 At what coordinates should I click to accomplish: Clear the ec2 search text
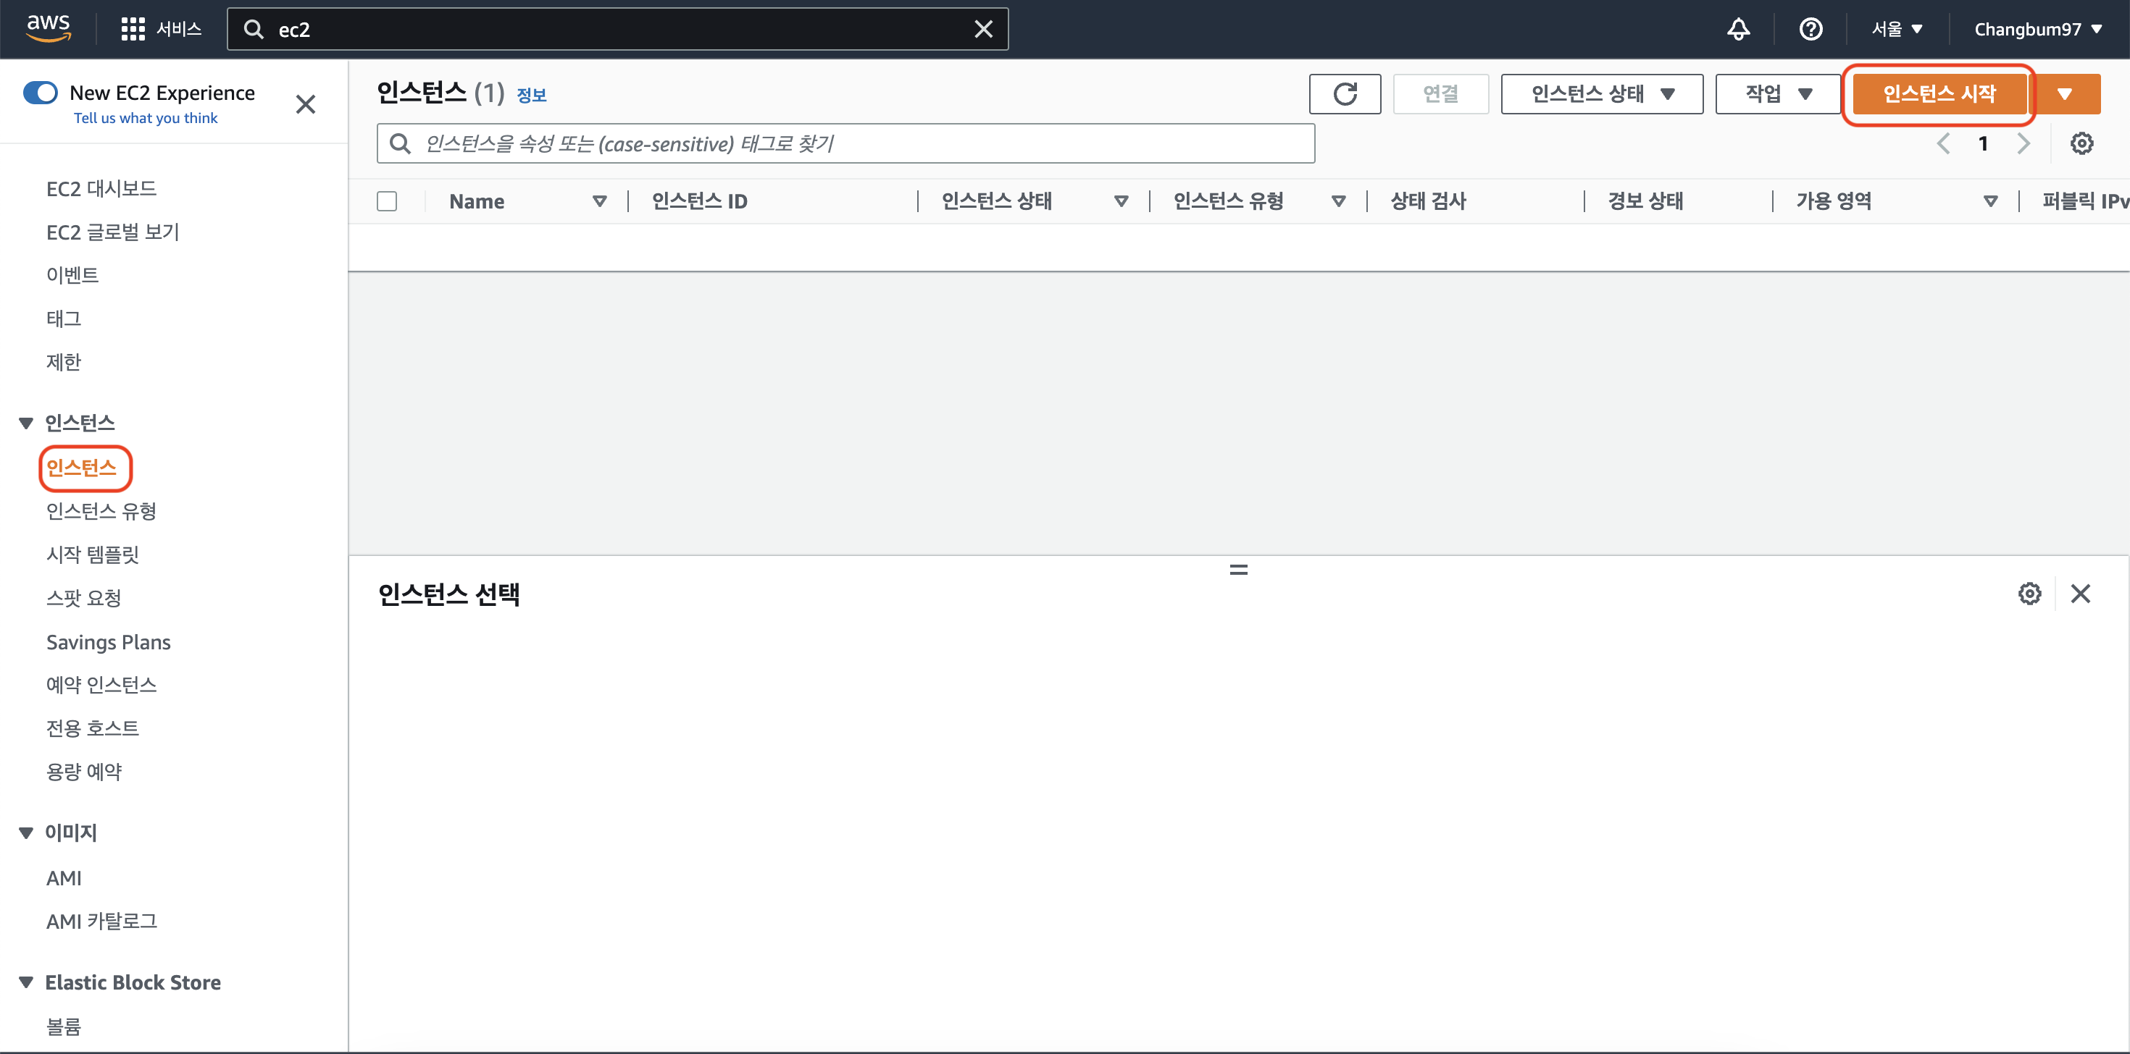click(983, 30)
